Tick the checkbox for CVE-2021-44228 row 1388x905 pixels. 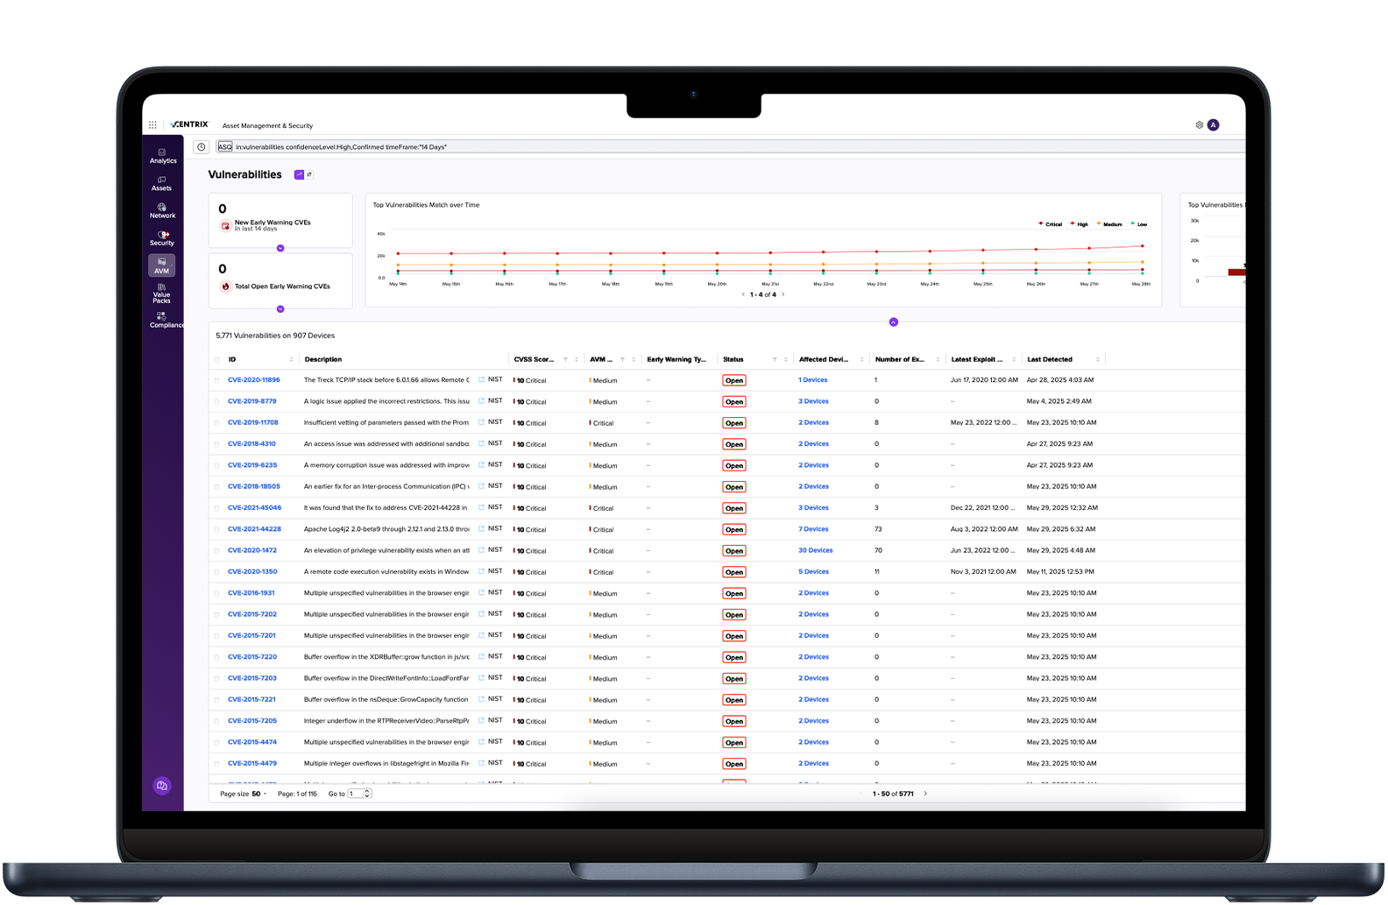(x=217, y=529)
